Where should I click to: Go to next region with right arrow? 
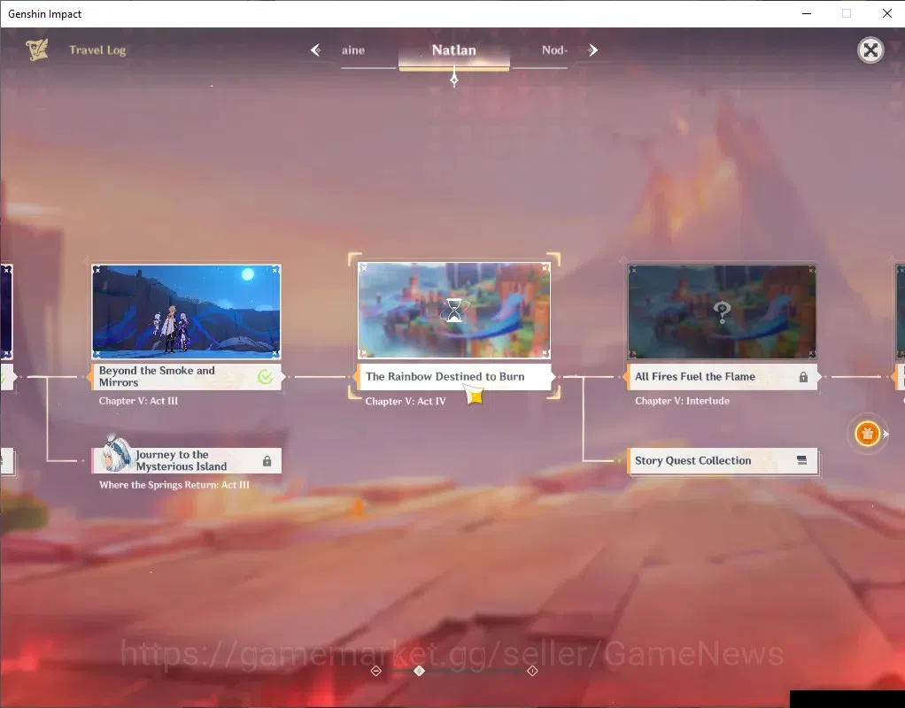pyautogui.click(x=592, y=50)
